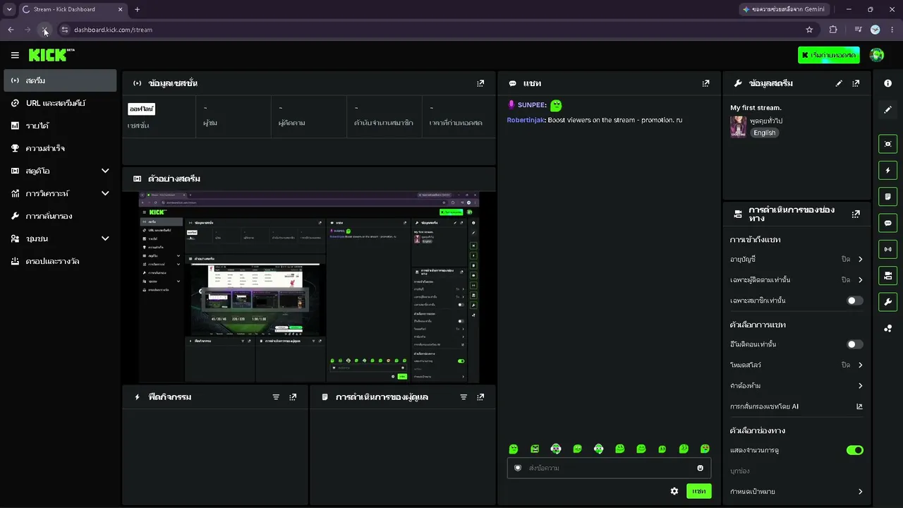This screenshot has height=508, width=903.
Task: Click the Gemini help button in the title bar
Action: (784, 9)
